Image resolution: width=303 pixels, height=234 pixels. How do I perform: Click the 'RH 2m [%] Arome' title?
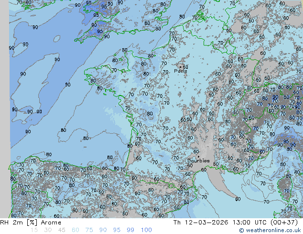[x=31, y=223]
